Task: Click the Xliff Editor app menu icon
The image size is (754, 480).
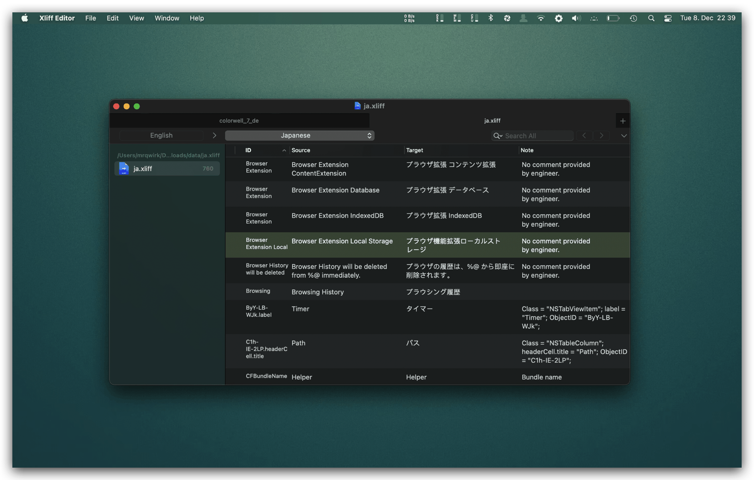Action: pyautogui.click(x=56, y=18)
